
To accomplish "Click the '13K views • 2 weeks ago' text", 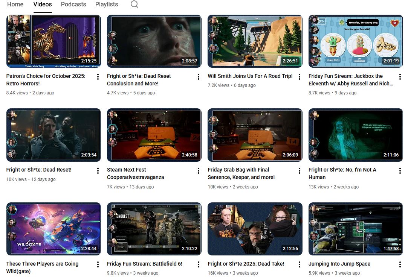I will pyautogui.click(x=333, y=187).
